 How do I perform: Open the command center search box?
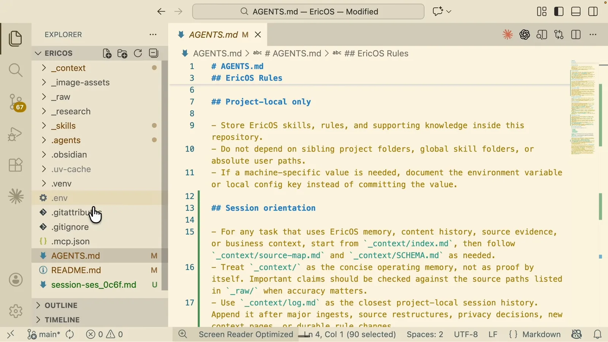[x=308, y=11]
